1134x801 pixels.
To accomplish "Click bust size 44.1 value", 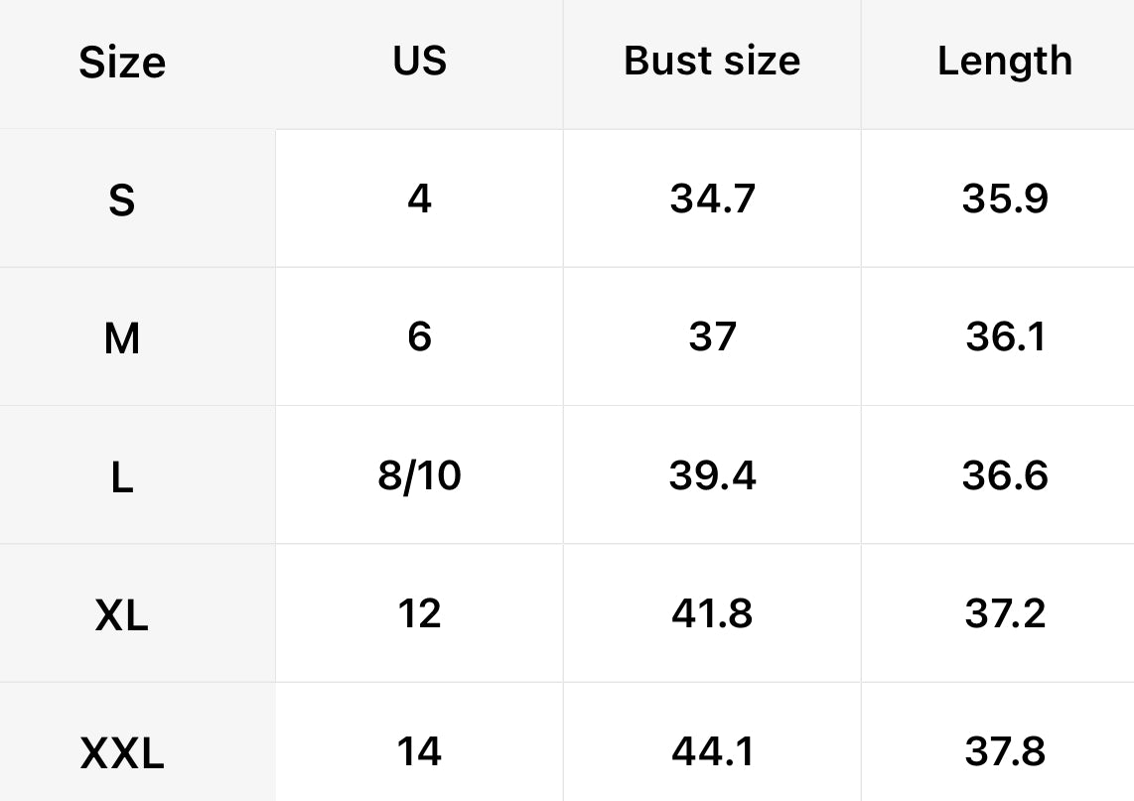I will (712, 751).
